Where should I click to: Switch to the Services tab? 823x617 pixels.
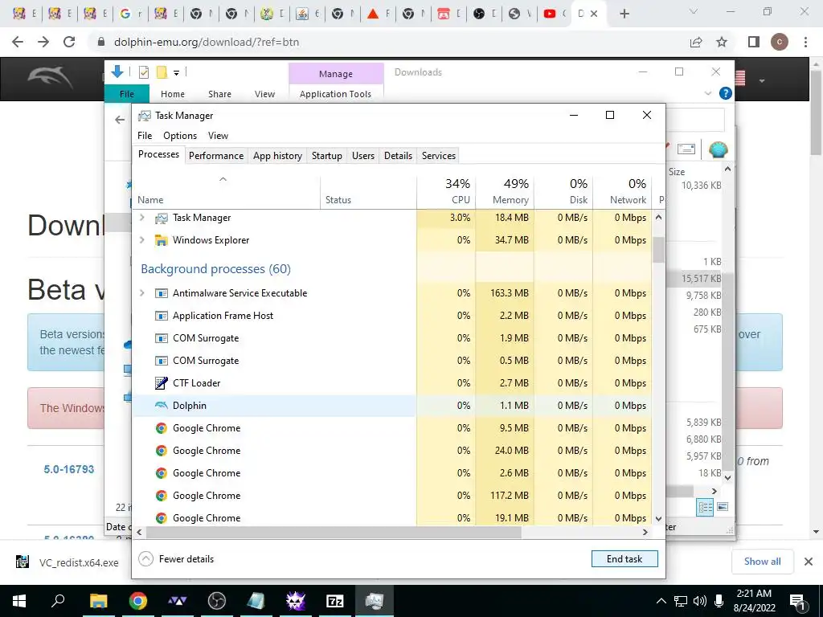[x=439, y=156]
